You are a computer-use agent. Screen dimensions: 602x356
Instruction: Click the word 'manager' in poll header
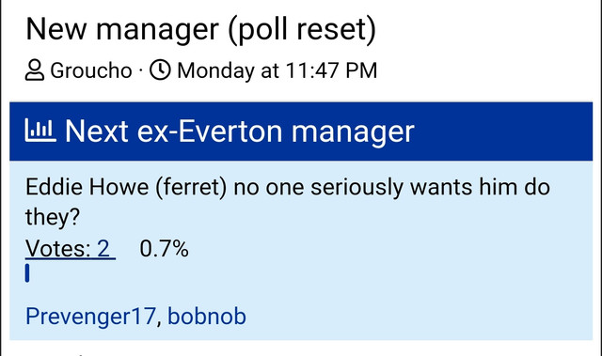tap(353, 132)
